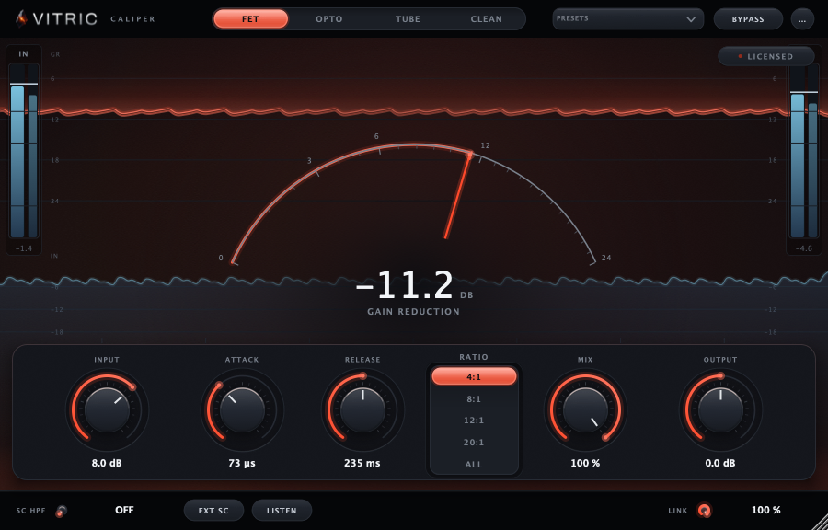Click the output level meter on right

pos(804,151)
